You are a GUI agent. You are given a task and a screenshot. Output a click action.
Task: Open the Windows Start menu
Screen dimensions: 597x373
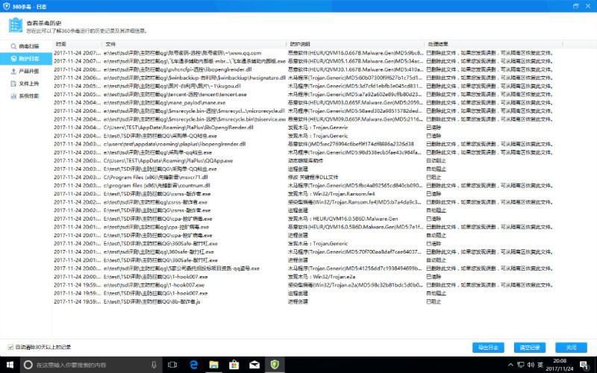(x=9, y=365)
